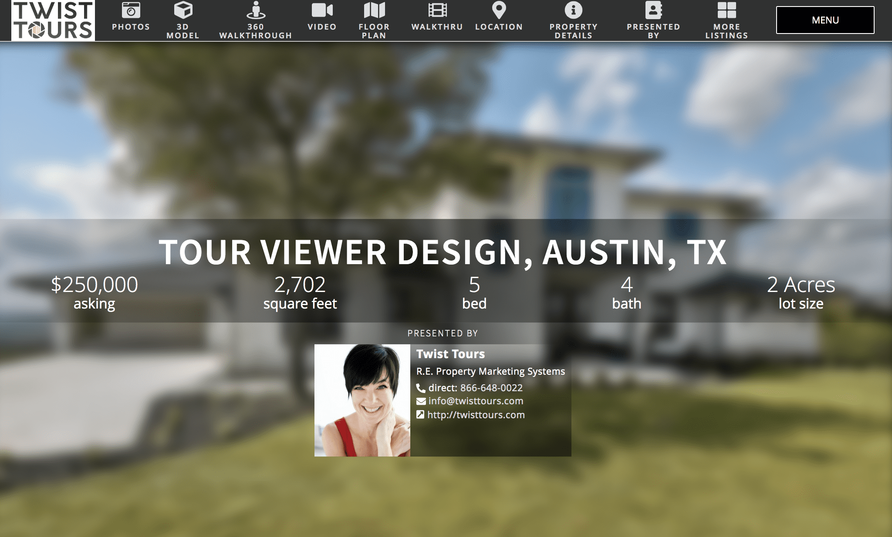This screenshot has height=537, width=892.
Task: Select the WALKTHRU nav label
Action: coord(437,27)
